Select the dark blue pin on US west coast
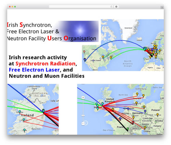This screenshot has height=145, width=171. coord(85,60)
